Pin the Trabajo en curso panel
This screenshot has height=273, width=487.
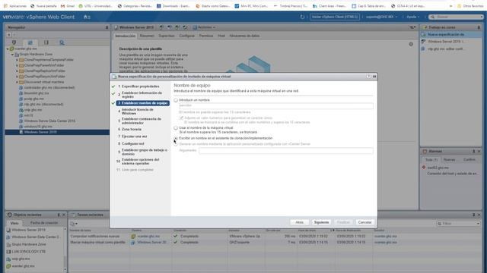479,27
